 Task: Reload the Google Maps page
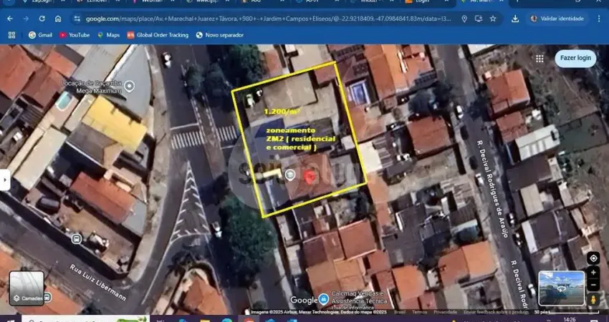42,19
